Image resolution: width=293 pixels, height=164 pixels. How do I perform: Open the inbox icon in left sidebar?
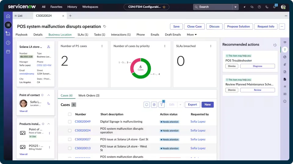click(8, 34)
